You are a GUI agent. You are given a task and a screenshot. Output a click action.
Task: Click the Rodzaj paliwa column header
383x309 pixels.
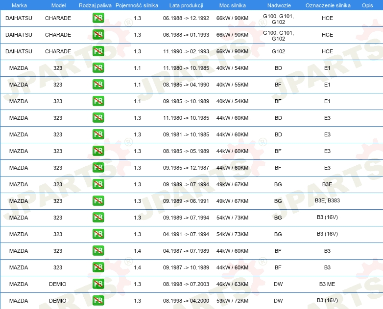[95, 5]
